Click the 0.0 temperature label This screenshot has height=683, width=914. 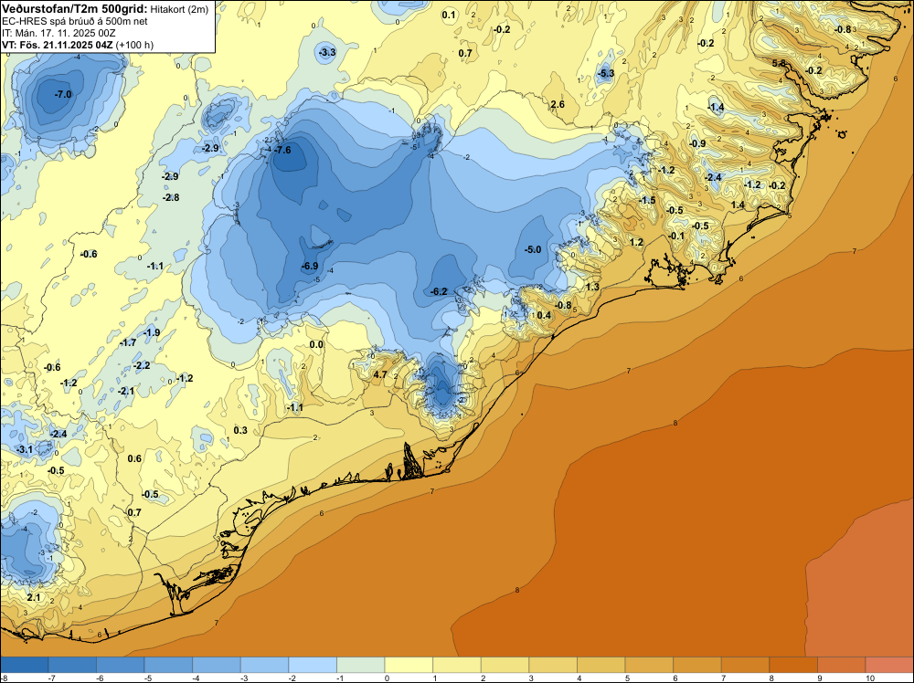point(316,345)
